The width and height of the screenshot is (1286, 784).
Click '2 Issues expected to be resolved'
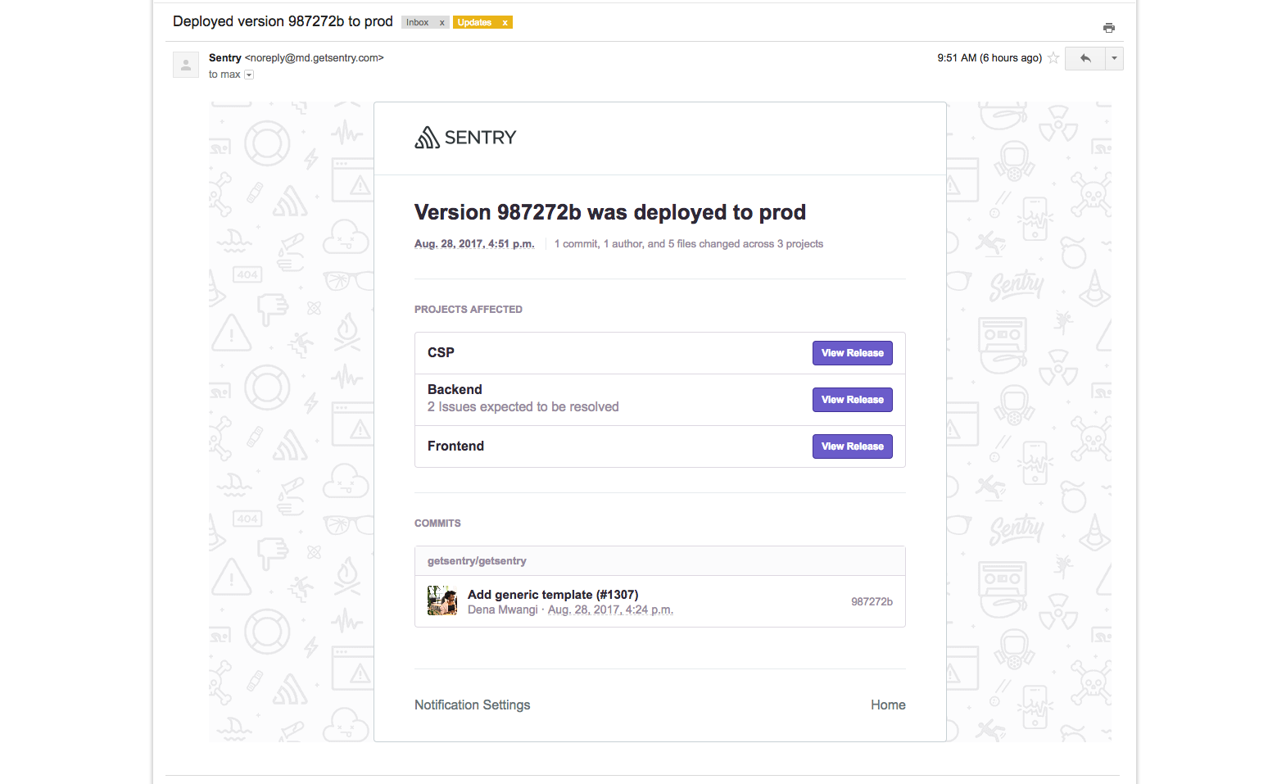(x=523, y=407)
